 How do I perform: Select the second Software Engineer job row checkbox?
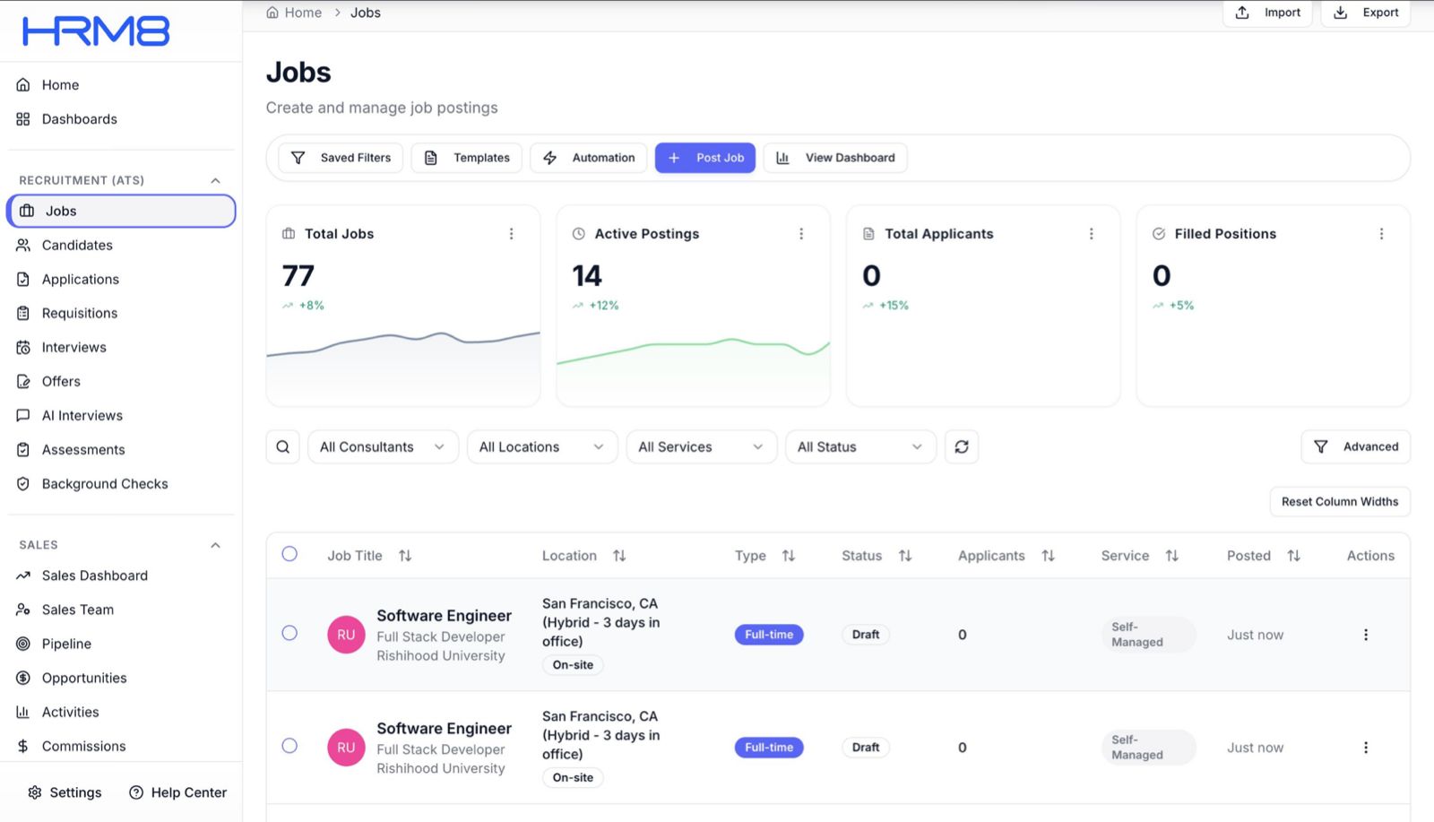click(x=289, y=746)
